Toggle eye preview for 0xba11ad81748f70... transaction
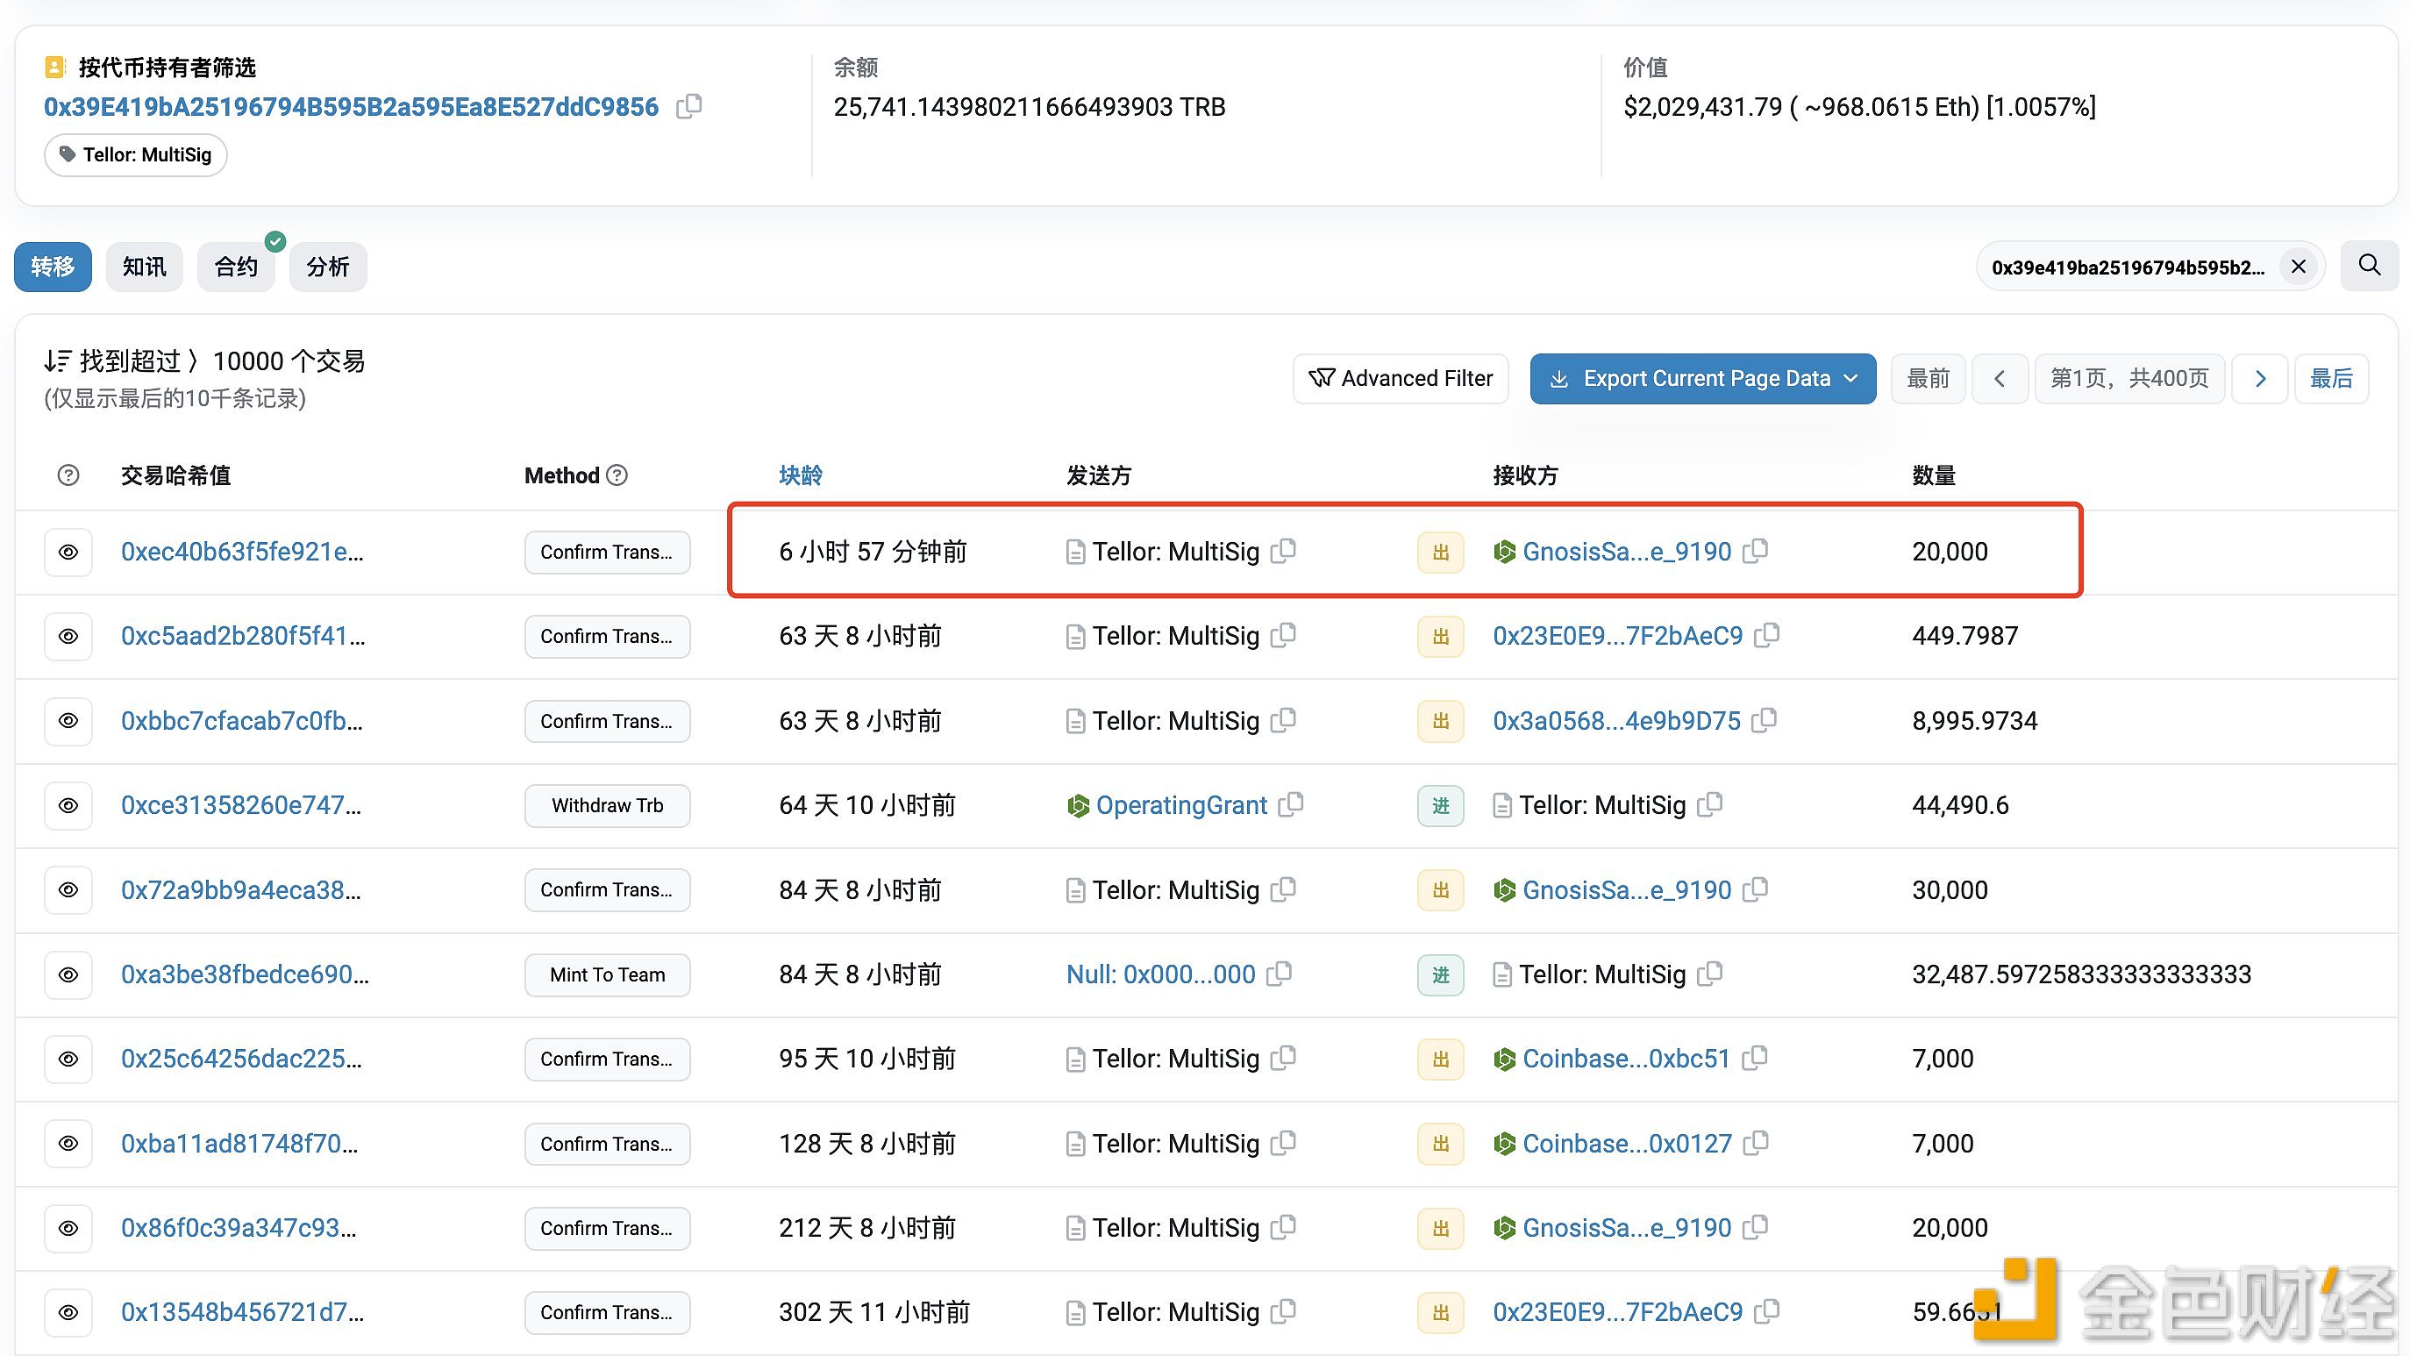The height and width of the screenshot is (1356, 2410). [68, 1144]
